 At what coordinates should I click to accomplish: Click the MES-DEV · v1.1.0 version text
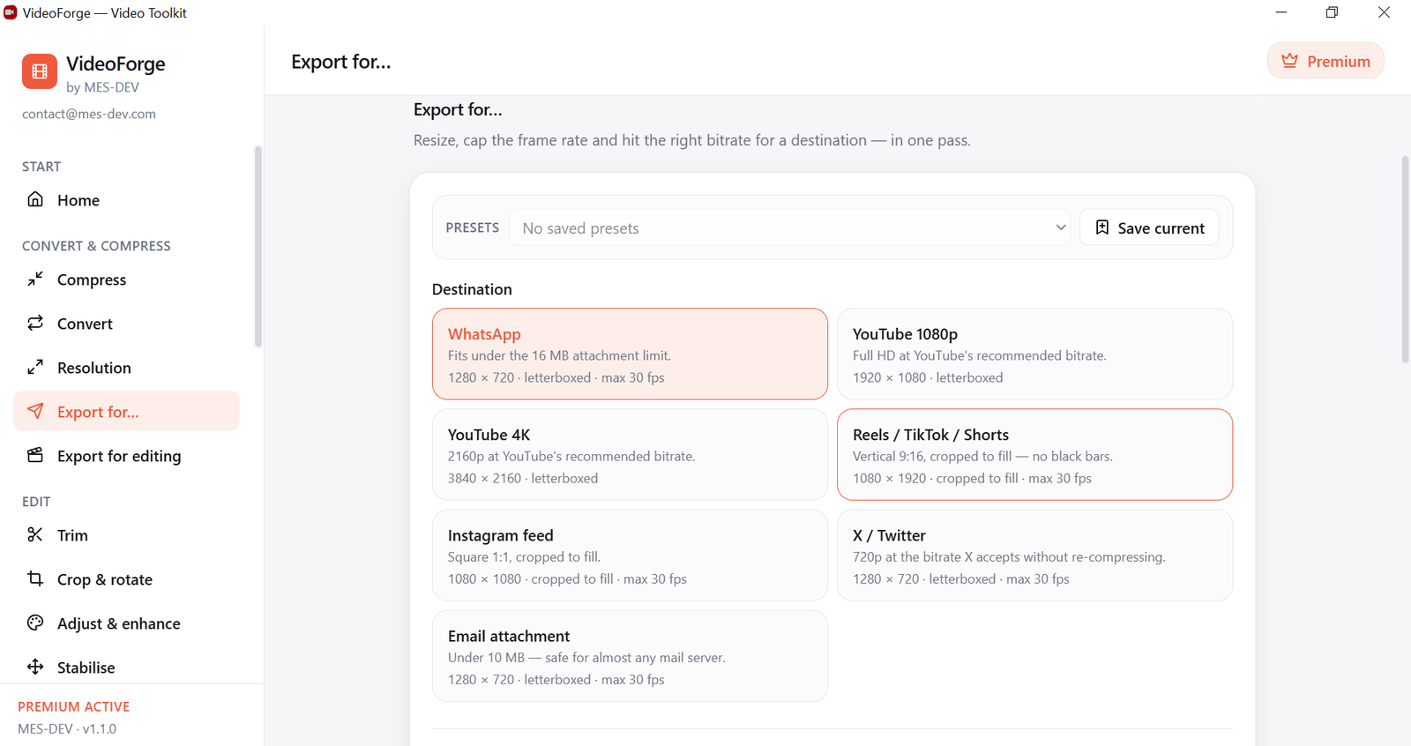pyautogui.click(x=67, y=728)
